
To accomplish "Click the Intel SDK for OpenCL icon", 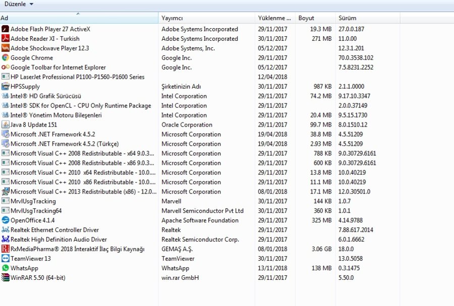I will (x=5, y=105).
